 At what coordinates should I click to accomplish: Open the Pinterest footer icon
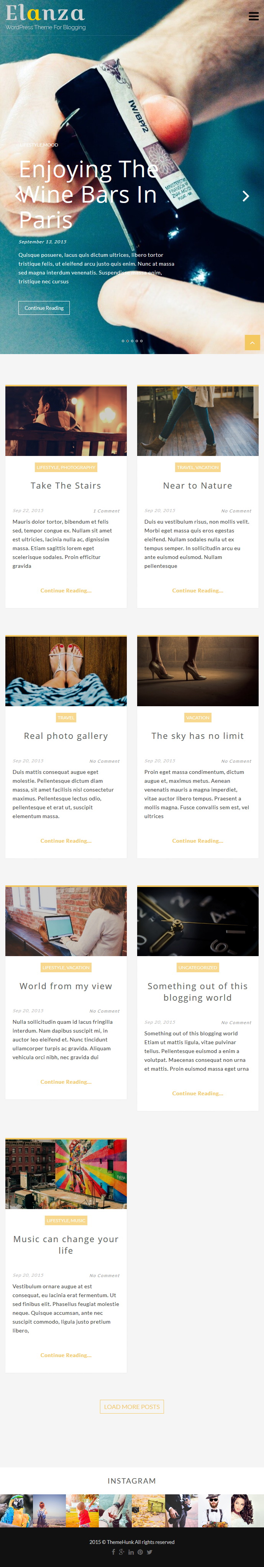(x=140, y=1552)
